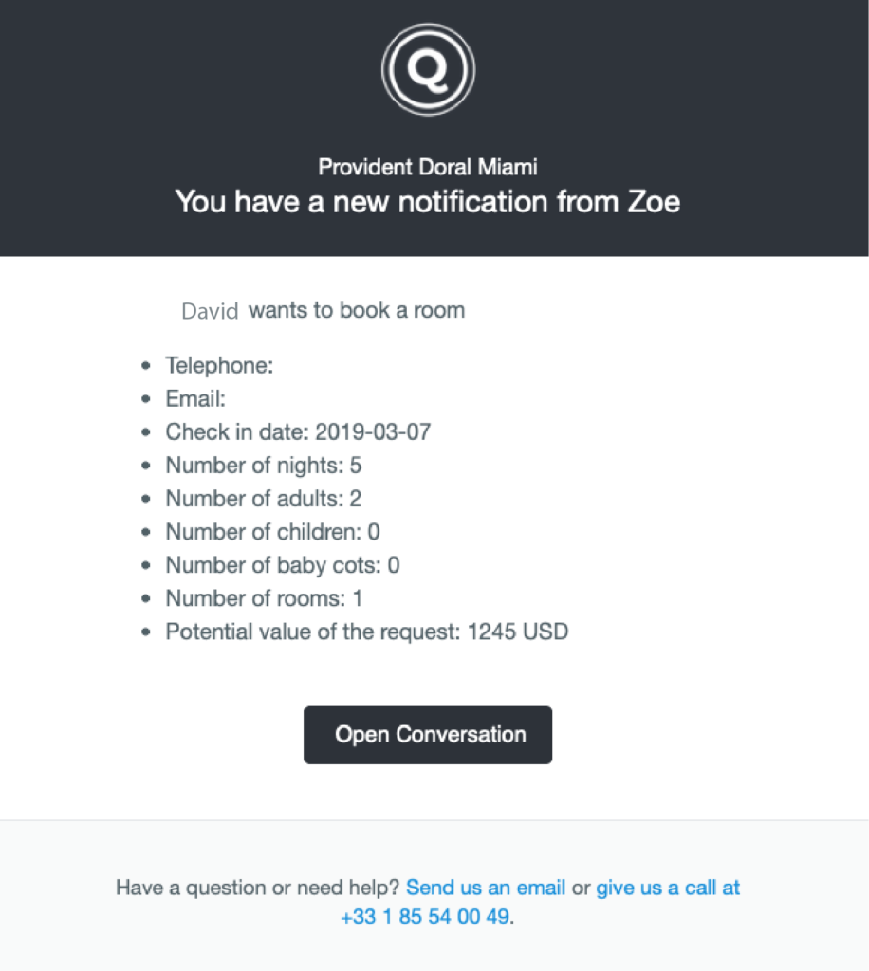Click the +33 1 85 54 00 49 phone number

pos(425,917)
